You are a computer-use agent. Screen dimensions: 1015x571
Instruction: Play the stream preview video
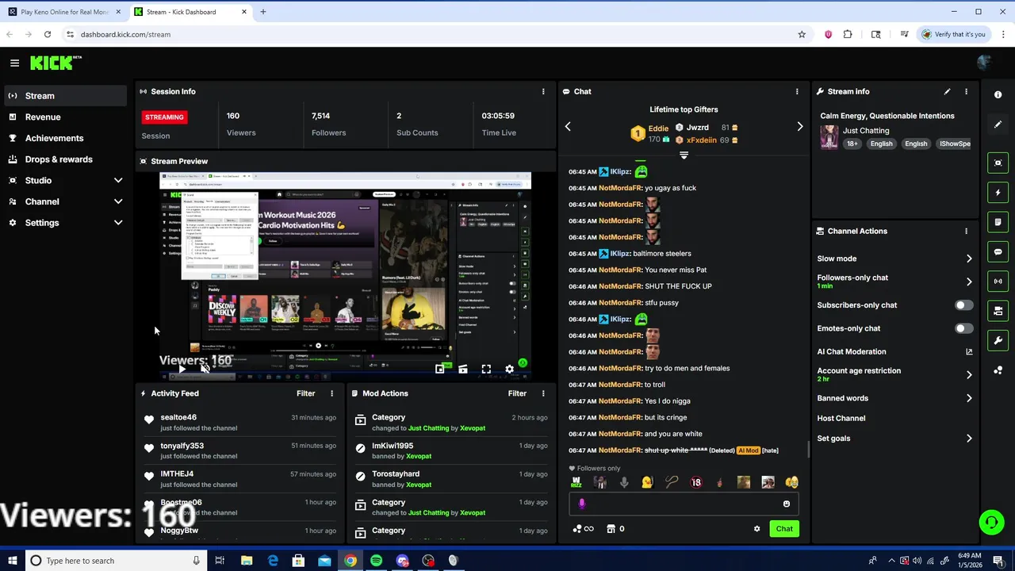click(x=182, y=369)
